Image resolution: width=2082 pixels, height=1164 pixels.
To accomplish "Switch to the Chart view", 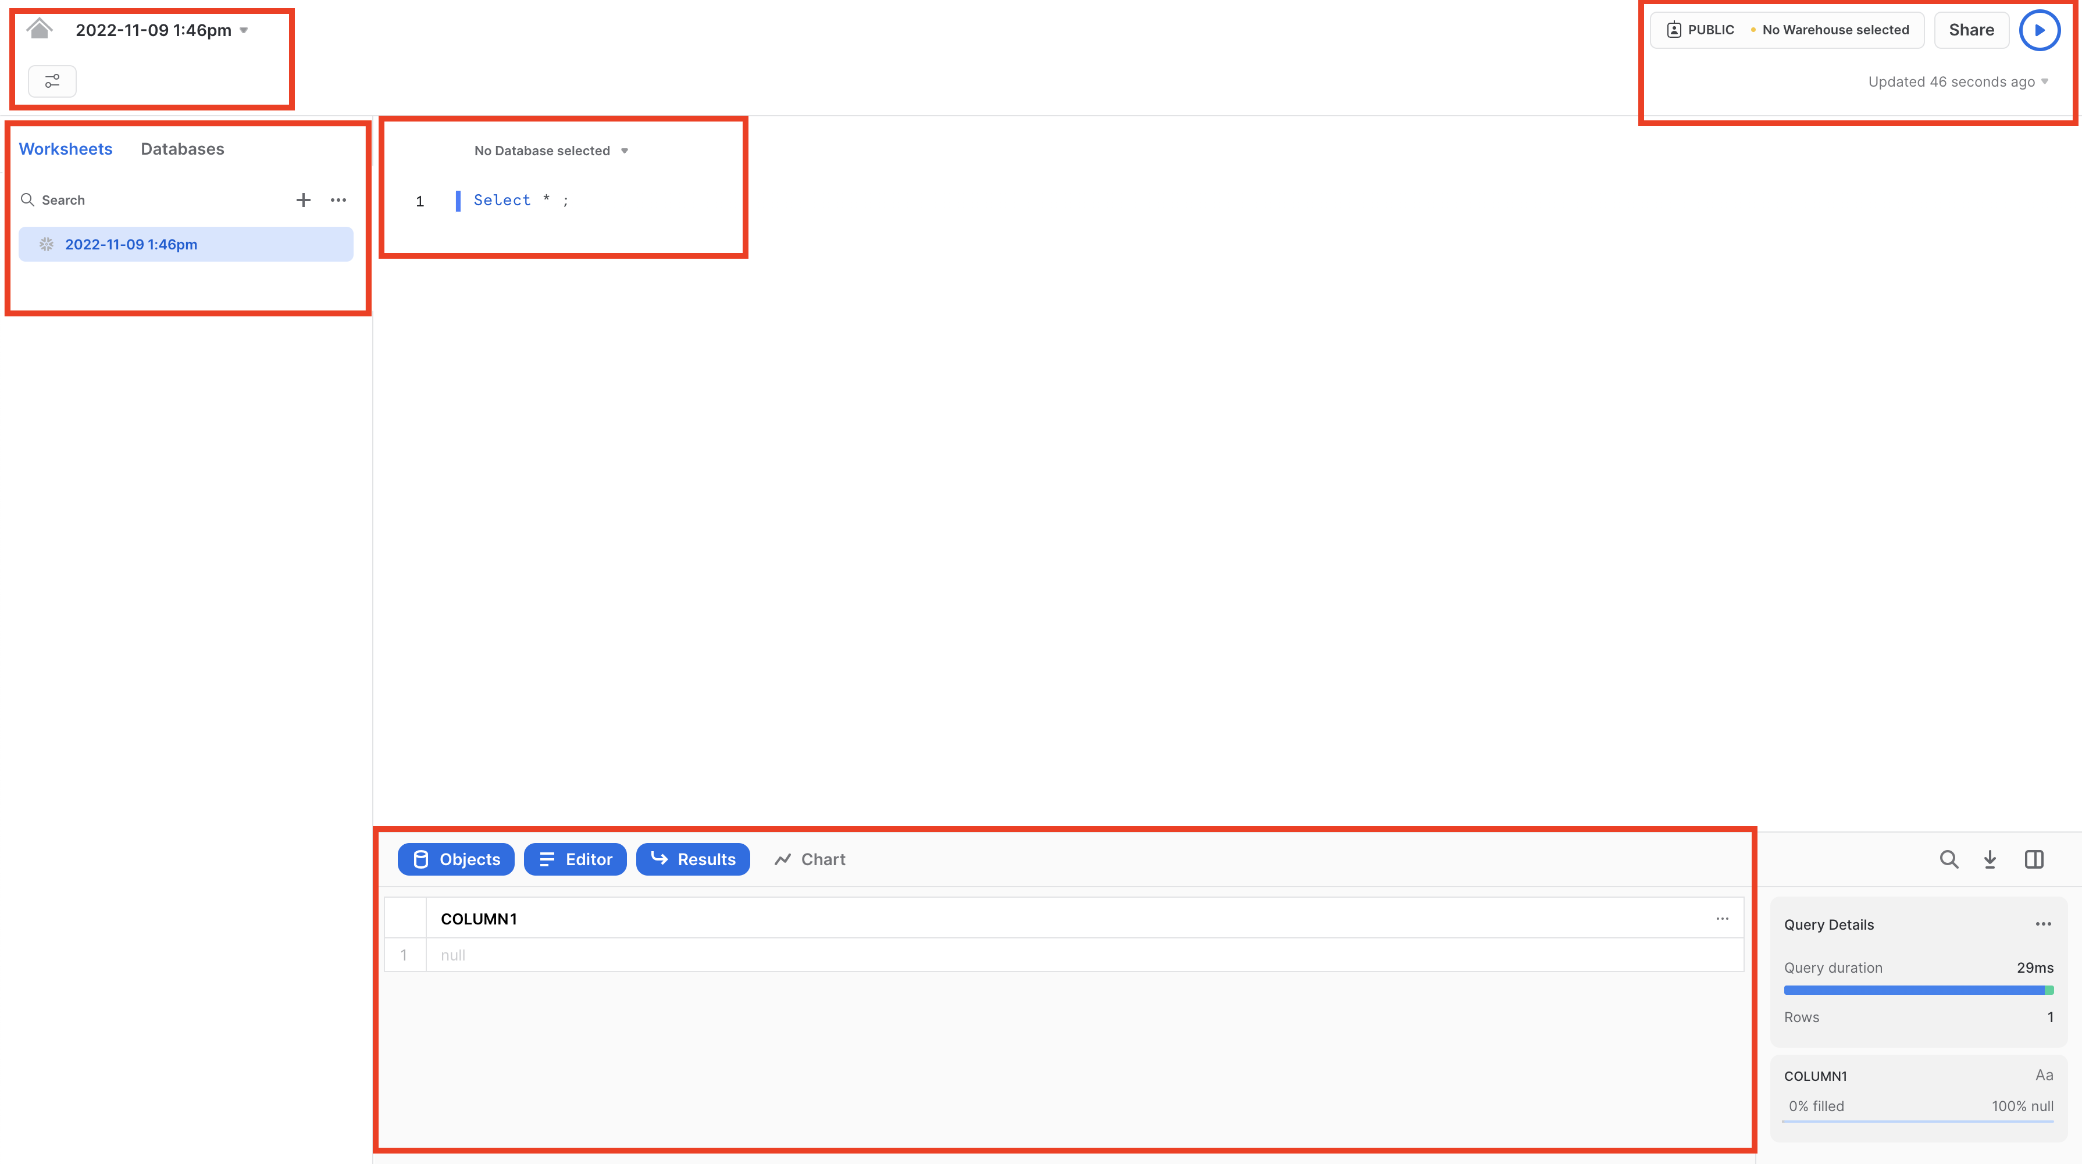I will (x=809, y=859).
